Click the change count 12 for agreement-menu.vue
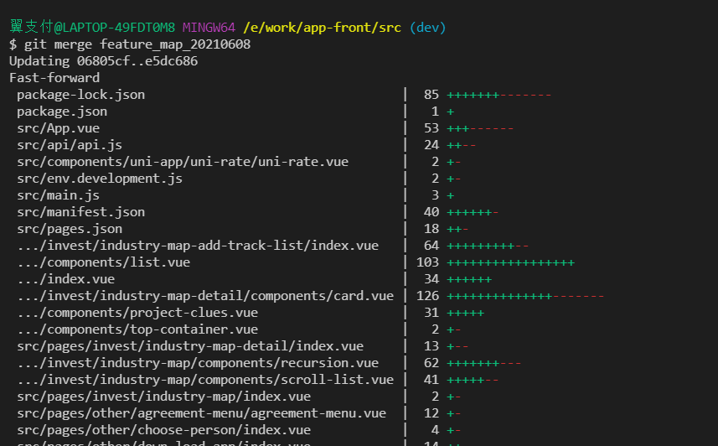 (x=431, y=413)
